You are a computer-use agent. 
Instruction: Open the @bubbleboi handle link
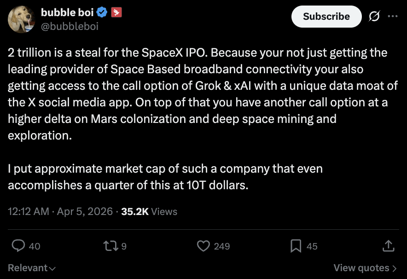pos(70,26)
